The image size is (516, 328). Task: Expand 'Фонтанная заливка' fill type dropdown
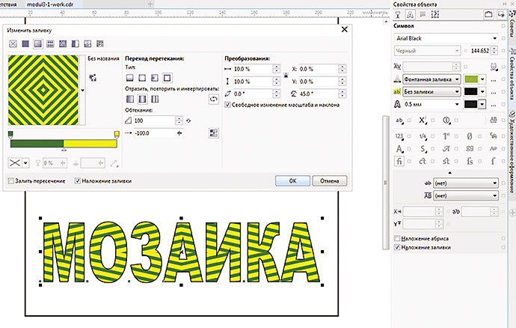point(455,79)
